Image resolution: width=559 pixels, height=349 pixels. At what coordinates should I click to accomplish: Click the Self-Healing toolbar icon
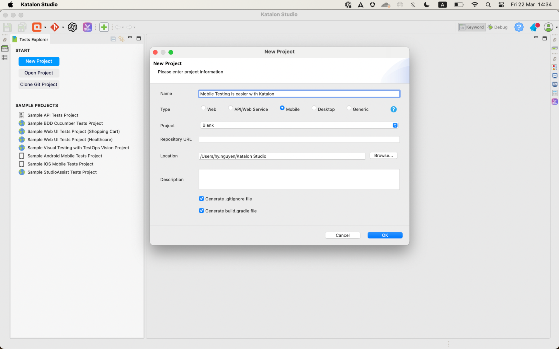(x=87, y=27)
